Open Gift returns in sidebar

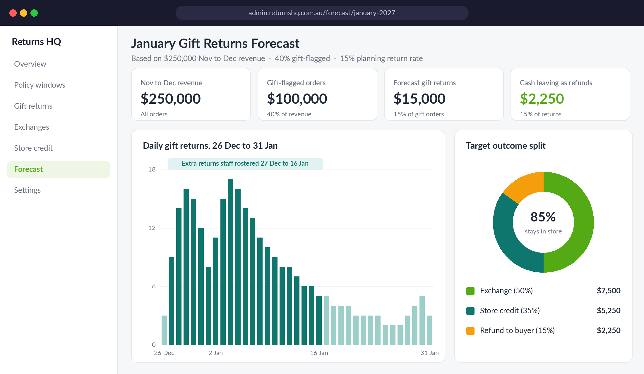coord(33,106)
